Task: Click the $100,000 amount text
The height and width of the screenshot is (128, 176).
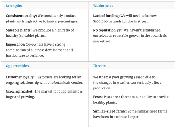Action: click(100, 21)
